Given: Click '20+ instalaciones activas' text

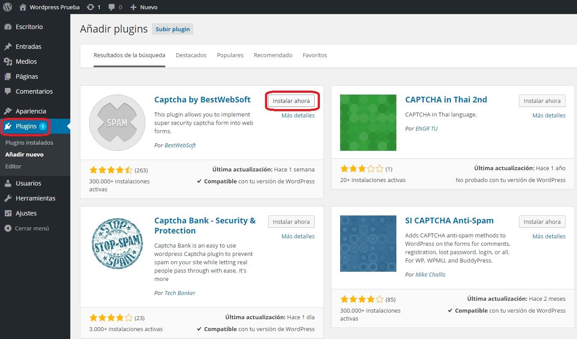Looking at the screenshot, I should click(373, 180).
